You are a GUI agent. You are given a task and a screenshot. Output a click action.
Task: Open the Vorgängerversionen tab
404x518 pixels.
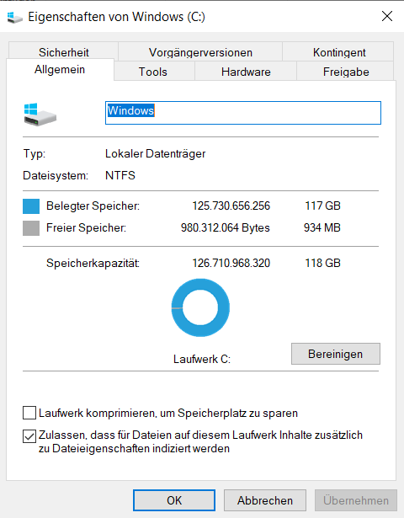200,52
